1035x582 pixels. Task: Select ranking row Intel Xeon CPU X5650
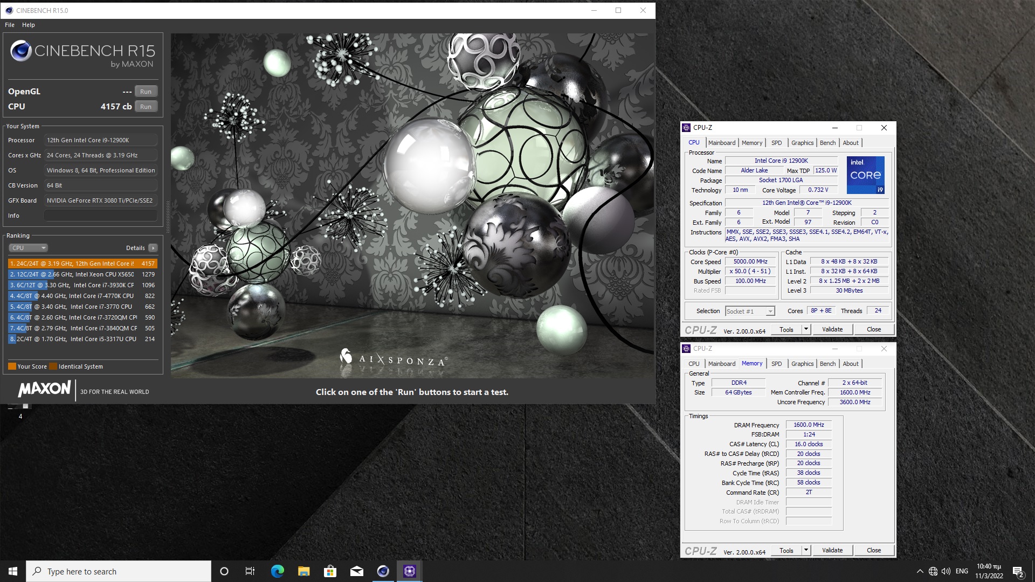tap(82, 274)
